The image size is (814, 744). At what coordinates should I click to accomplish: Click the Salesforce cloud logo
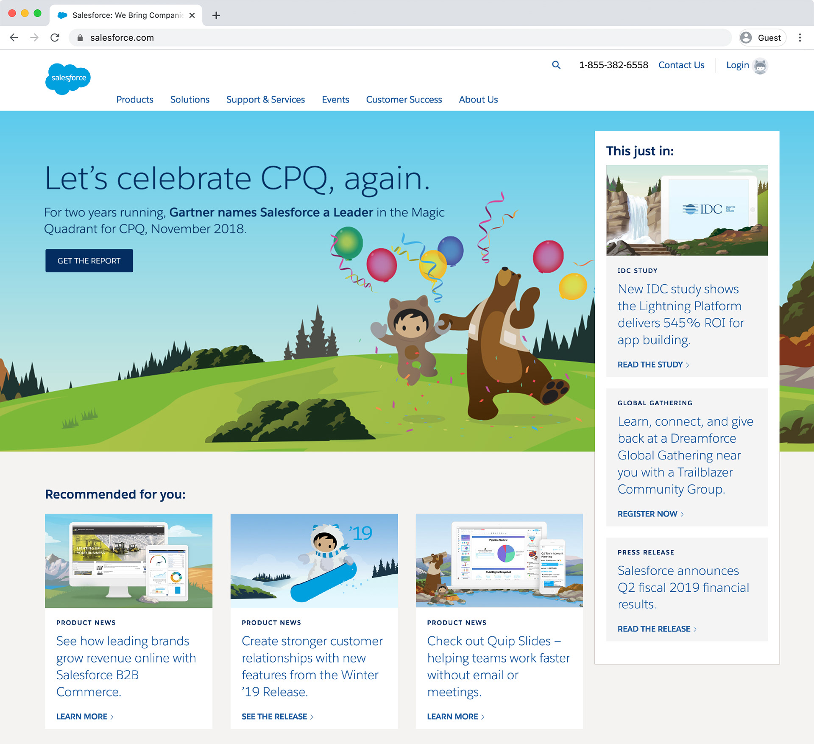[x=68, y=79]
